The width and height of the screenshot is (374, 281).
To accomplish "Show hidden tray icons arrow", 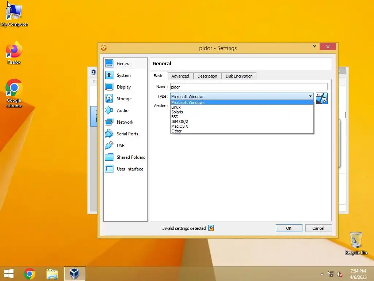I will [x=322, y=274].
